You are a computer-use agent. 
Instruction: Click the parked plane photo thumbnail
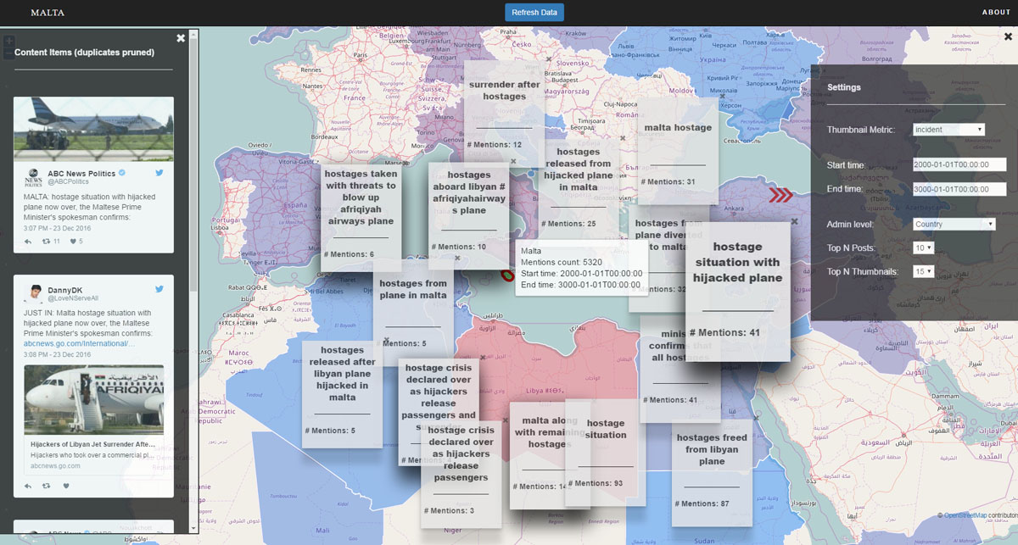(93, 129)
